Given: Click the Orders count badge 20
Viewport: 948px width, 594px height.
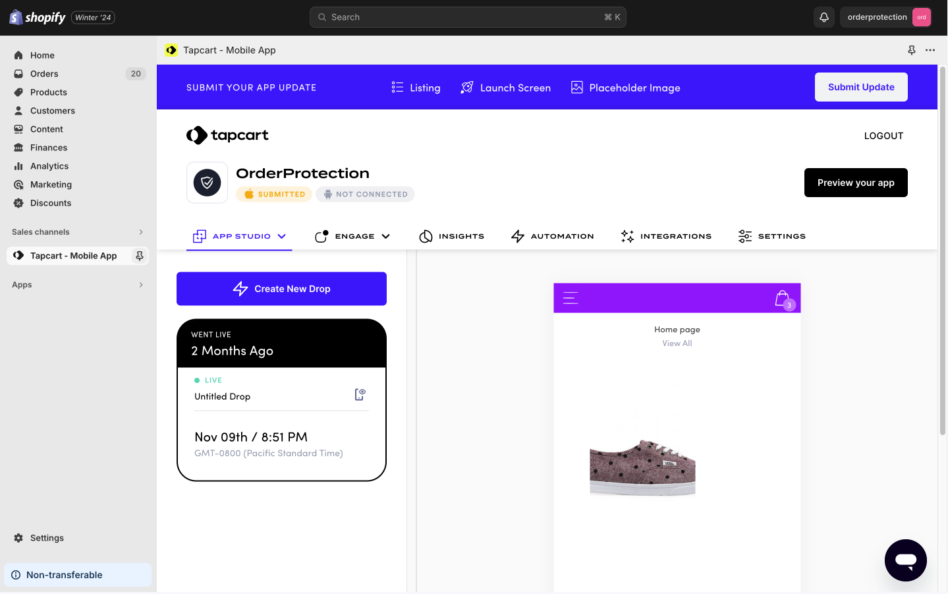Looking at the screenshot, I should pos(136,74).
